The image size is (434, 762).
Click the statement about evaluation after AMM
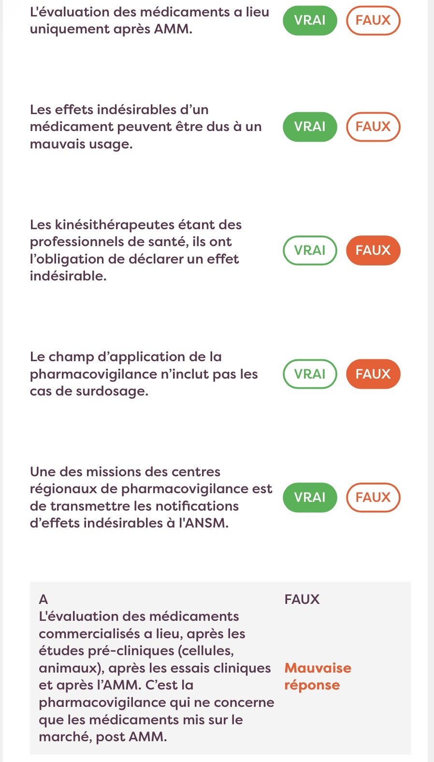pyautogui.click(x=149, y=20)
